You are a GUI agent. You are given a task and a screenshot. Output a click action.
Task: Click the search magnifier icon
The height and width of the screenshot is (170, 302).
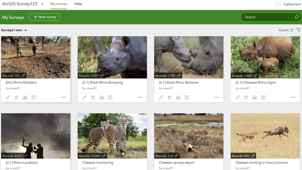[x=297, y=17]
